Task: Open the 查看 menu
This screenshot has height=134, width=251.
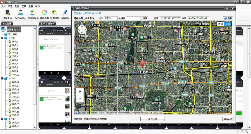Action: coord(31,6)
